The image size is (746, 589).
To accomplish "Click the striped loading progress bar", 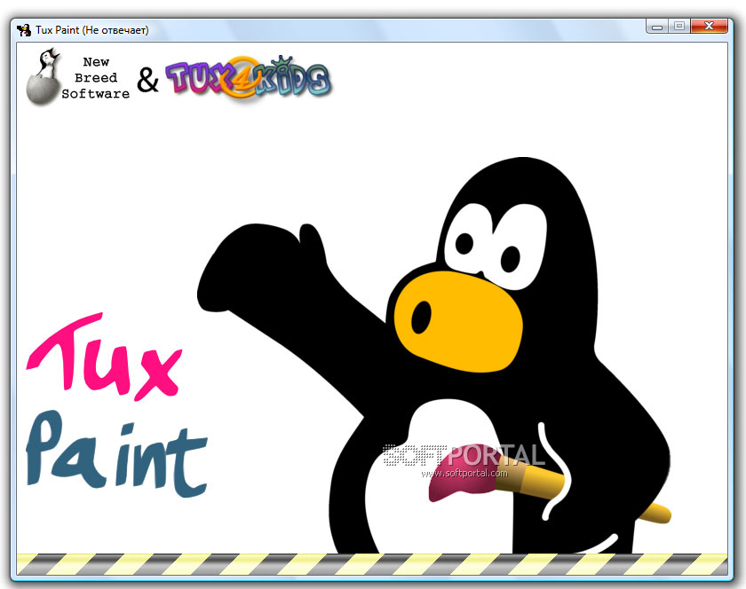I will 372,564.
